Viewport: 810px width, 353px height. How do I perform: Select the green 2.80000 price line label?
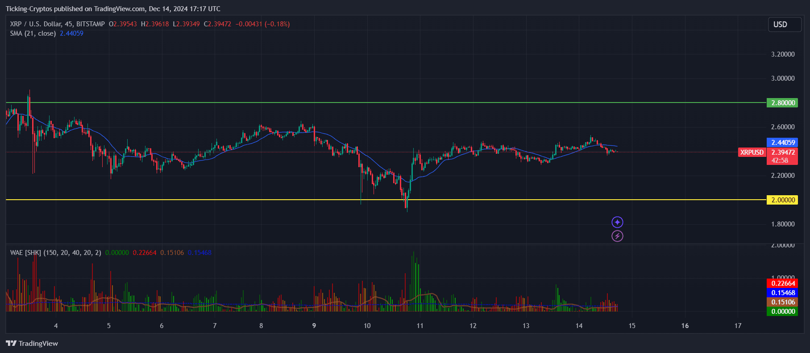click(782, 103)
